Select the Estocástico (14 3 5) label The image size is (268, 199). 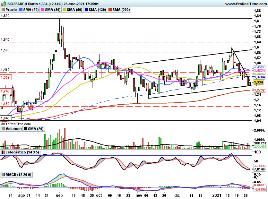(22, 152)
